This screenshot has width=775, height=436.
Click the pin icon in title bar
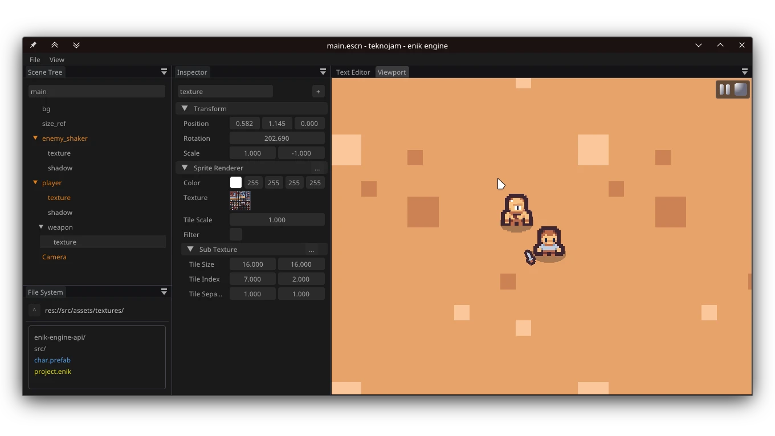click(33, 45)
